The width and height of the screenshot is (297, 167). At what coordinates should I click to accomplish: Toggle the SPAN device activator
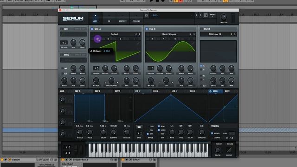click(123, 160)
